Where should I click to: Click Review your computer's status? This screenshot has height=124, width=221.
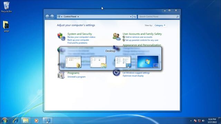pyautogui.click(x=81, y=37)
